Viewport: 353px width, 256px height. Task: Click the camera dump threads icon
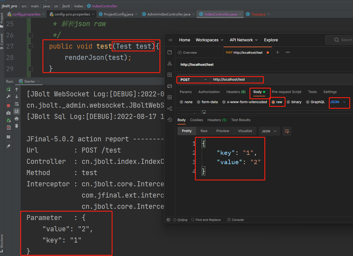click(x=8, y=113)
